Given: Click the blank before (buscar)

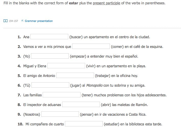Looking at the screenshot, I should [x=49, y=37].
